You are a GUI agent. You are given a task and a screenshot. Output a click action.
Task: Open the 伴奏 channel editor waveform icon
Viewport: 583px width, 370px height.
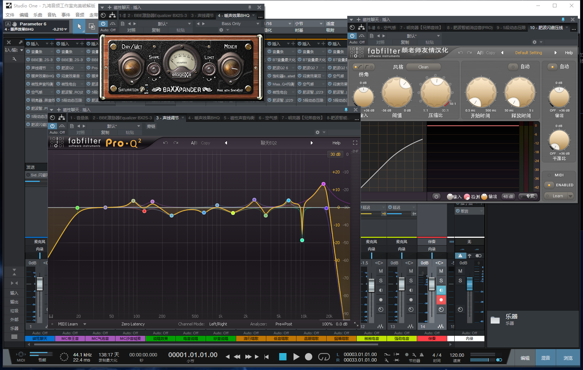pyautogui.click(x=441, y=327)
